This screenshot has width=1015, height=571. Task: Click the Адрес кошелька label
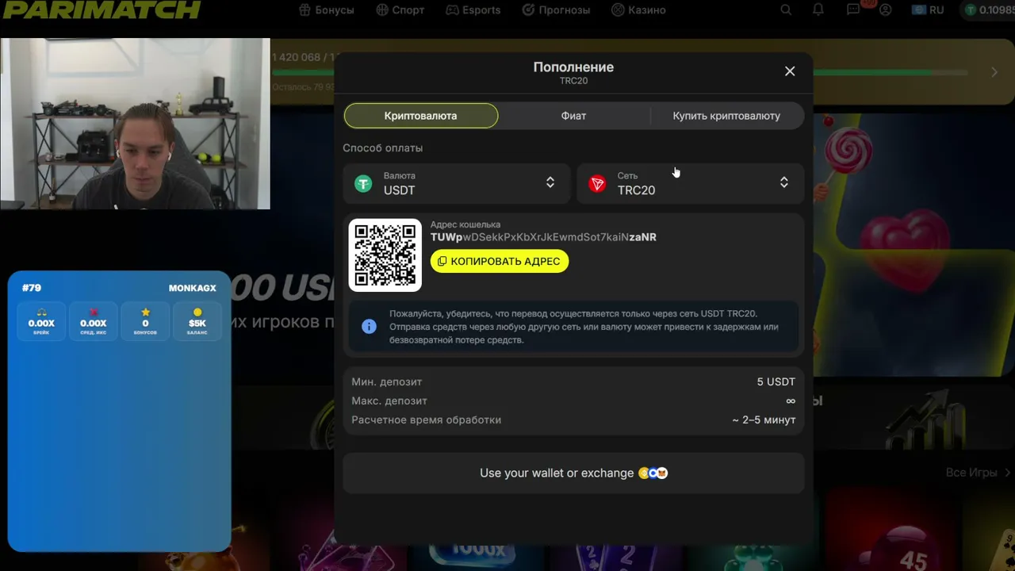coord(465,224)
